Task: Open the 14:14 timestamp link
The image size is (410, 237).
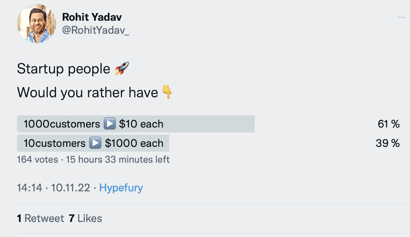Action: (x=29, y=188)
